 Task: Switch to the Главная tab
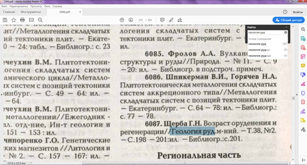[x=9, y=12]
